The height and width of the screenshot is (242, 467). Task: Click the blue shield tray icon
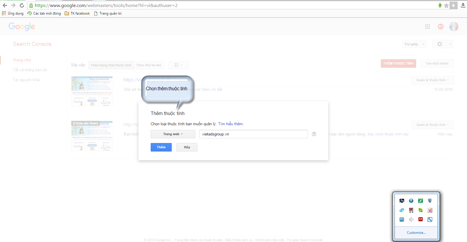coord(430,201)
